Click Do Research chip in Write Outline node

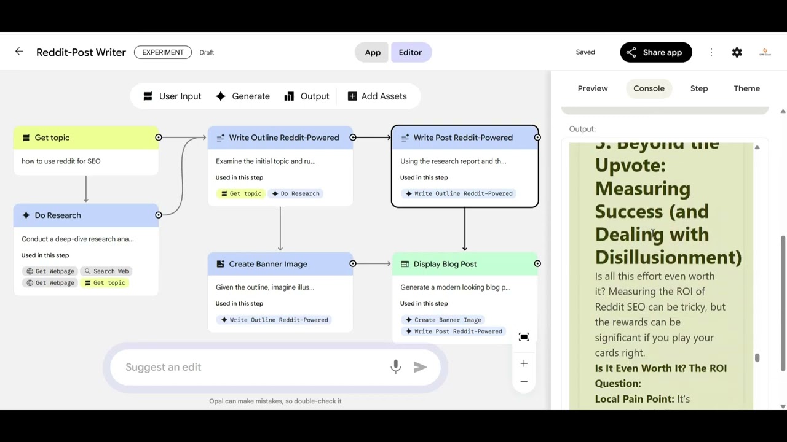pos(296,193)
